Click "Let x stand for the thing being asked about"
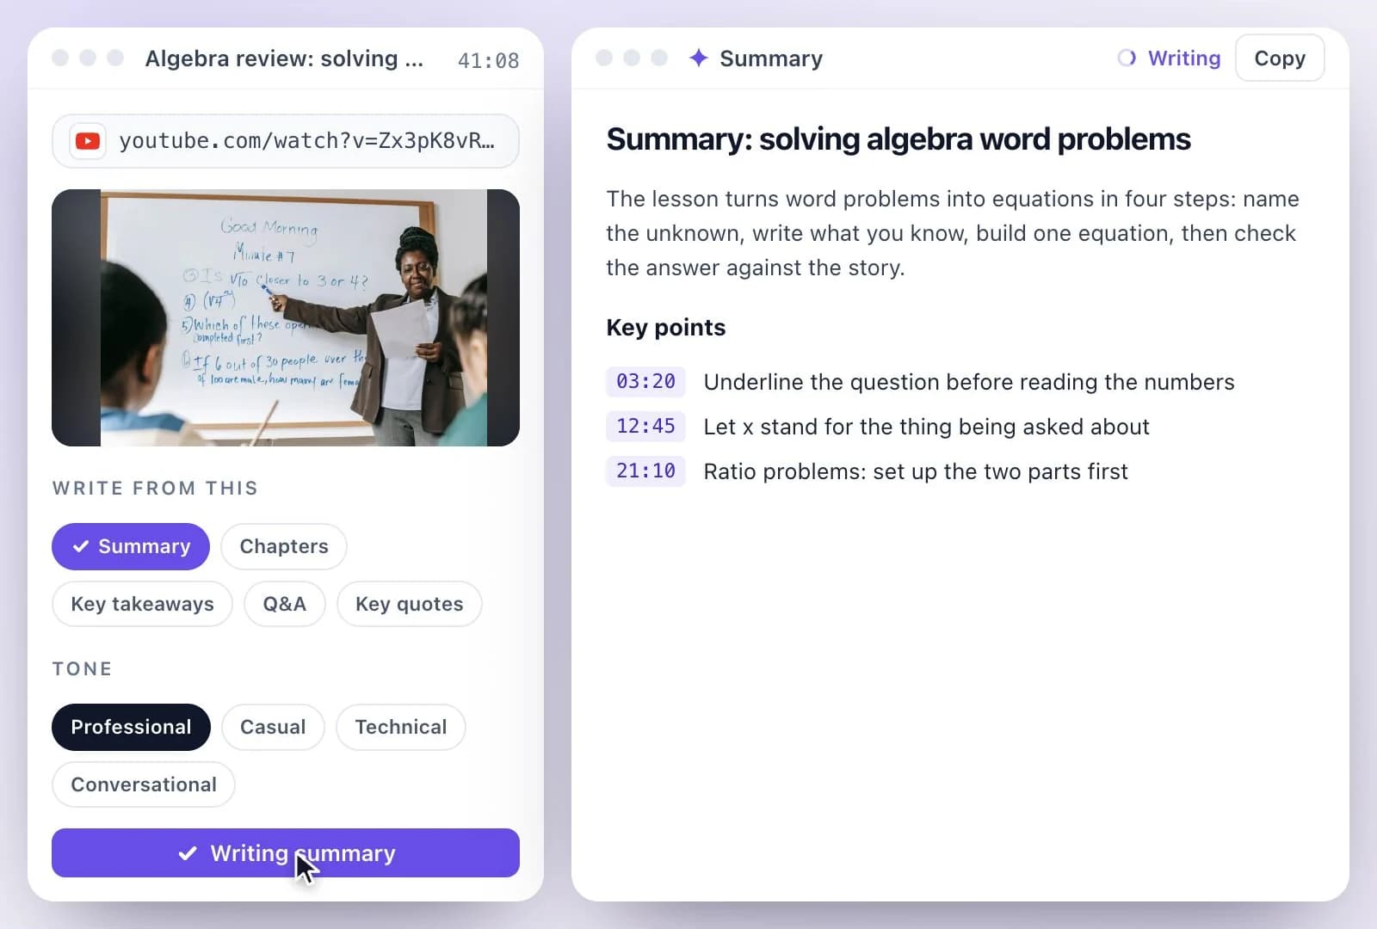 [926, 427]
